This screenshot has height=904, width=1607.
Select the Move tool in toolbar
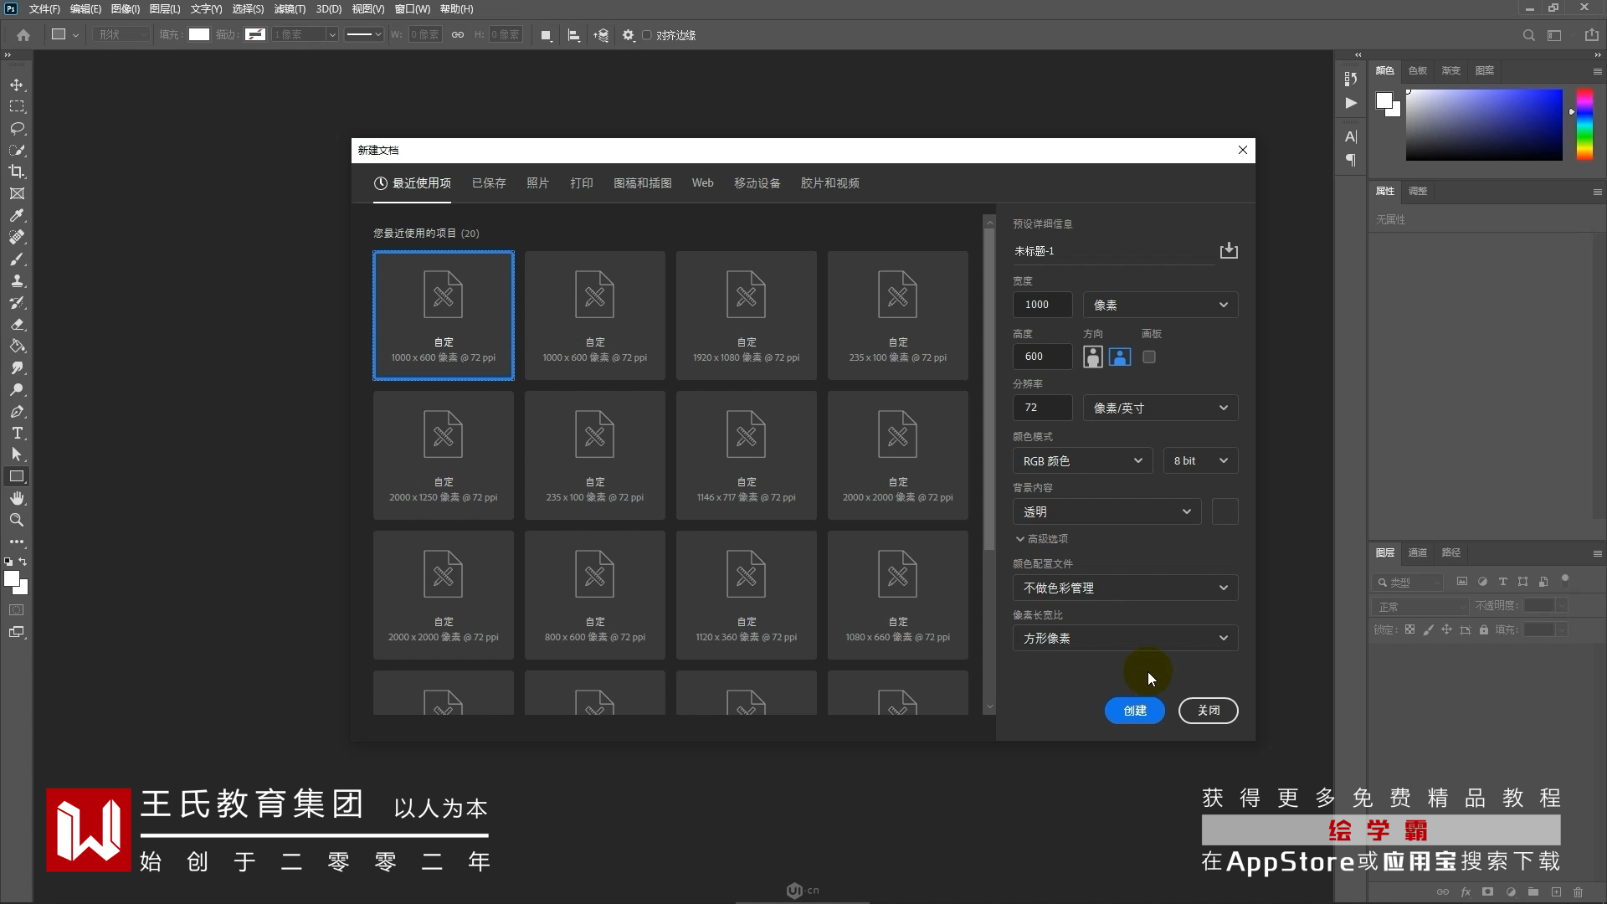point(17,85)
